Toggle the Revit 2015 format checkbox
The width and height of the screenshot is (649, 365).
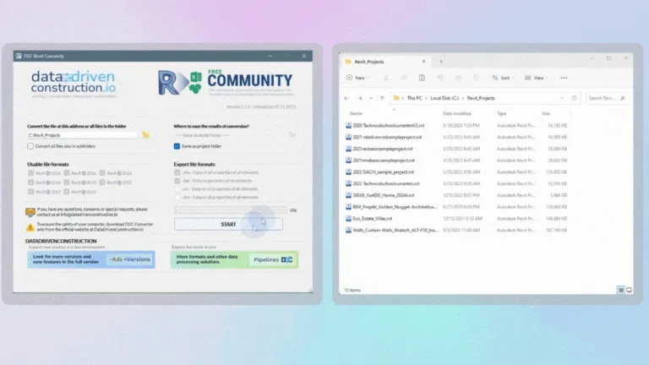30,173
